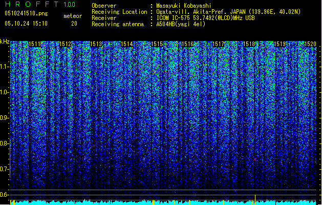322x205 pixels.
Task: Click the 1520 time marker
Action: [310, 44]
